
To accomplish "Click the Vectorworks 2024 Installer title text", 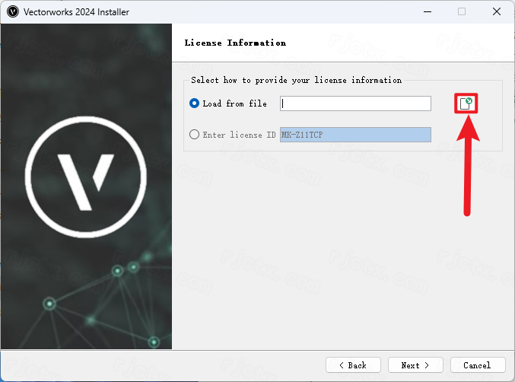I will (x=76, y=11).
